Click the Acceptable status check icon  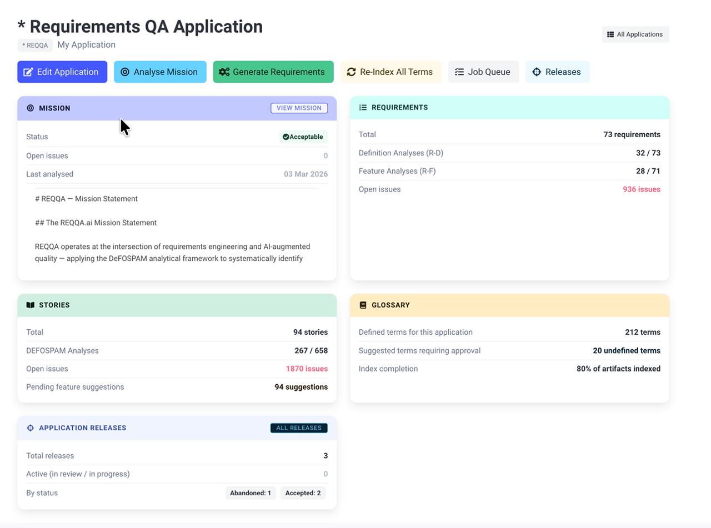pyautogui.click(x=286, y=137)
